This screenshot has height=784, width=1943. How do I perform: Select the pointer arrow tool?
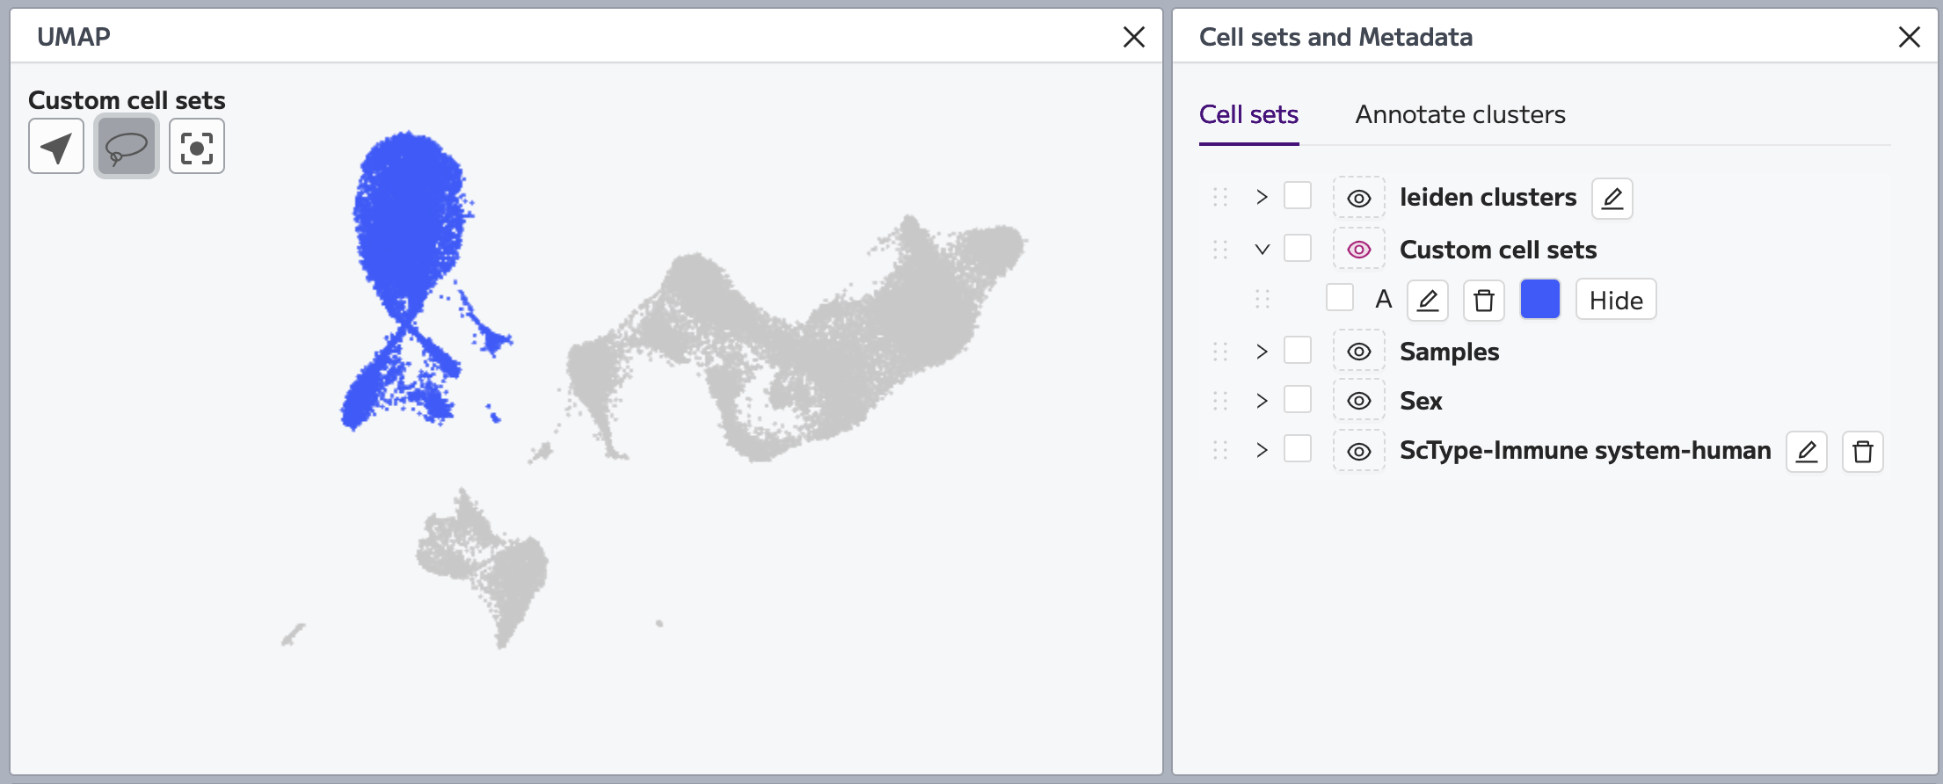pyautogui.click(x=56, y=147)
